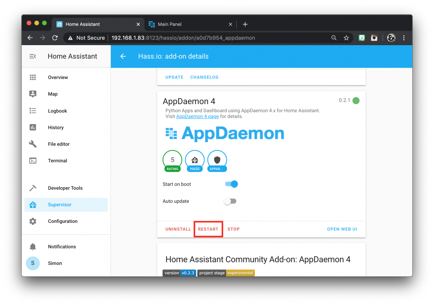Open the Overview section icon

[x=33, y=77]
